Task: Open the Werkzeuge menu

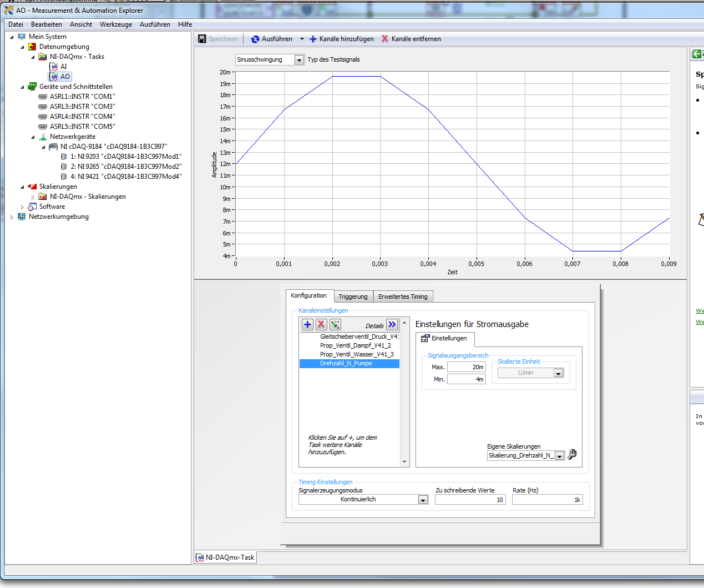Action: coord(116,24)
